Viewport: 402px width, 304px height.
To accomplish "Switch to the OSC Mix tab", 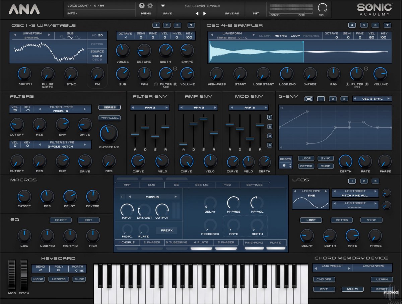I will click(x=202, y=185).
